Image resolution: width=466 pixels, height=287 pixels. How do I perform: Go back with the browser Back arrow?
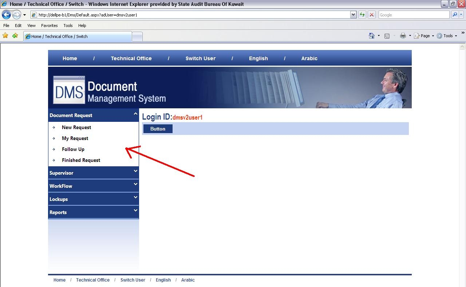coord(6,15)
